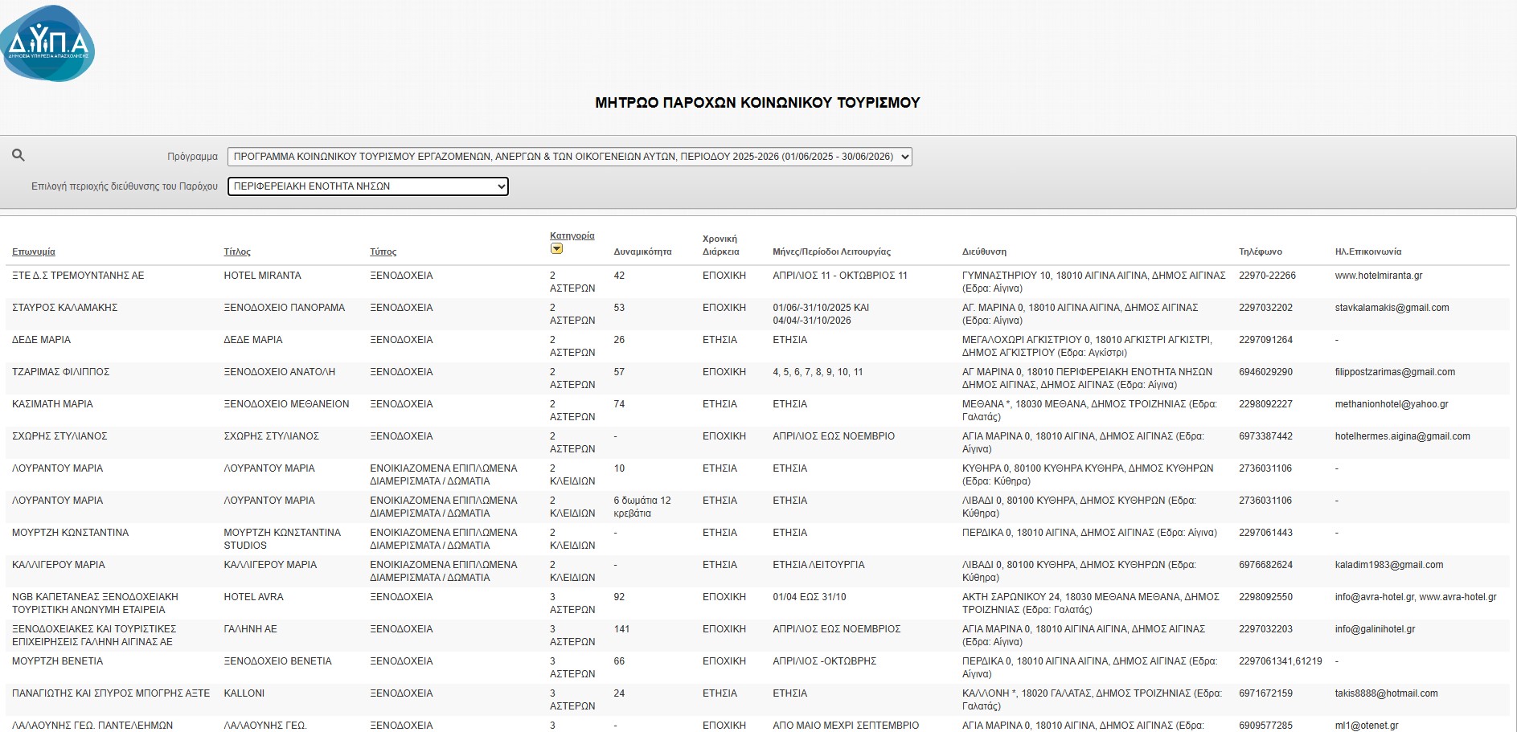Viewport: 1517px width, 732px height.
Task: Click the Τηλέφωνο column header
Action: click(1261, 251)
